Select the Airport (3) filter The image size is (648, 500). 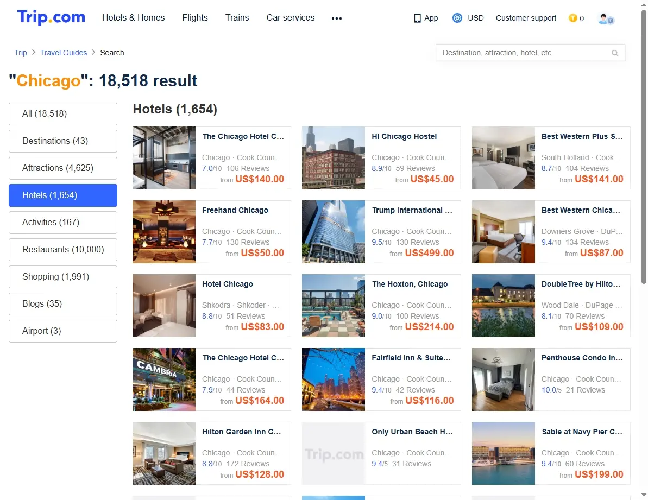pos(63,331)
